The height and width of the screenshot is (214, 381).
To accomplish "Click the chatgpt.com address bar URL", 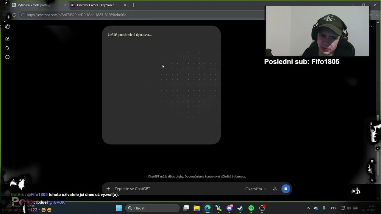I will tap(76, 15).
